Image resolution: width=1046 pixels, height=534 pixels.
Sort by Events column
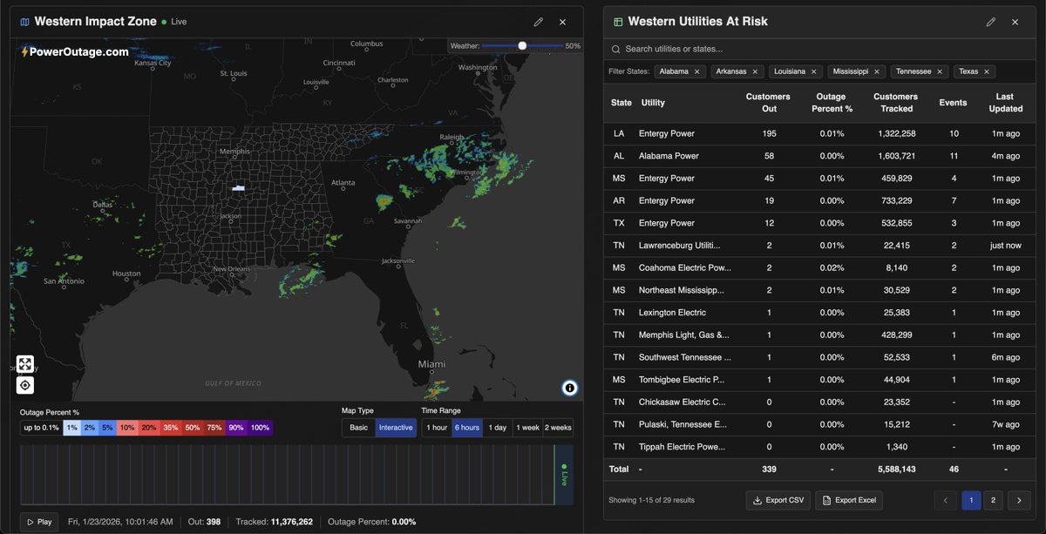(953, 103)
